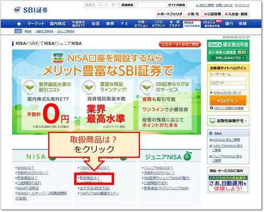
Task: Click the ポートフォリオ button
Action: [170, 14]
